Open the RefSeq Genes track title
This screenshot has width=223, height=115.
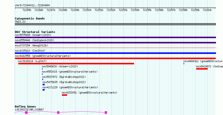coord(26,107)
